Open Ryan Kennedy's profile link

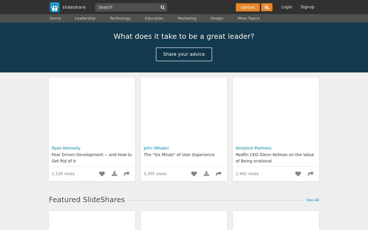coord(66,148)
